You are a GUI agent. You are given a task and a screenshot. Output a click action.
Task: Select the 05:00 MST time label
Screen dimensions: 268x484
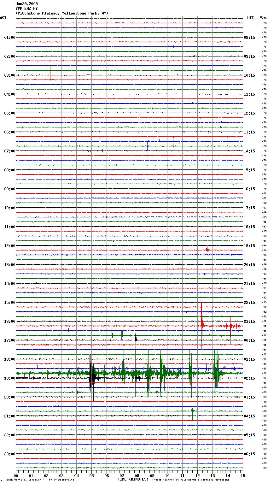click(x=10, y=113)
